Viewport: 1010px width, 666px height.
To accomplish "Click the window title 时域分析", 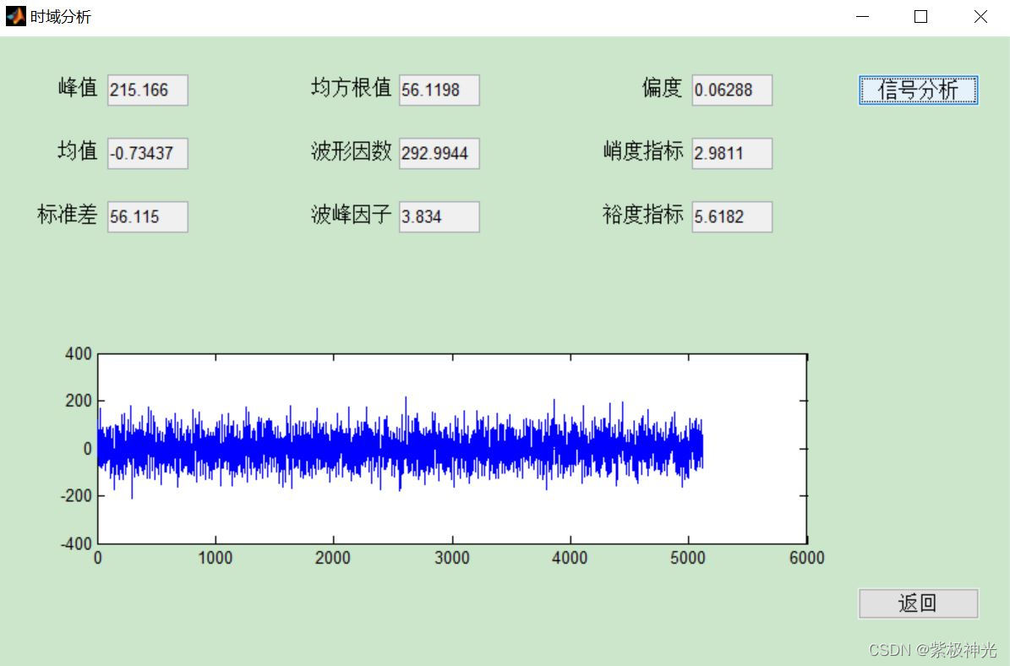I will pos(61,17).
